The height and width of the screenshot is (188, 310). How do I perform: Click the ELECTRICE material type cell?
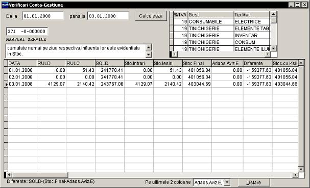tap(252, 22)
